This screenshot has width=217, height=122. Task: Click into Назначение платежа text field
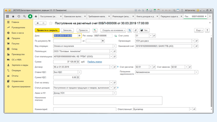(x=108, y=100)
